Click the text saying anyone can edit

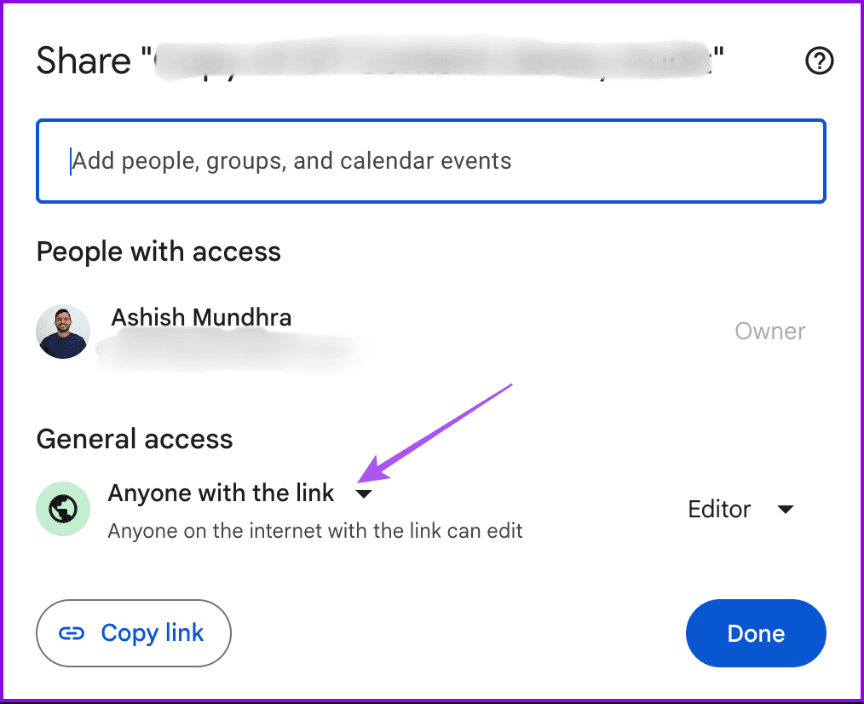pos(314,530)
